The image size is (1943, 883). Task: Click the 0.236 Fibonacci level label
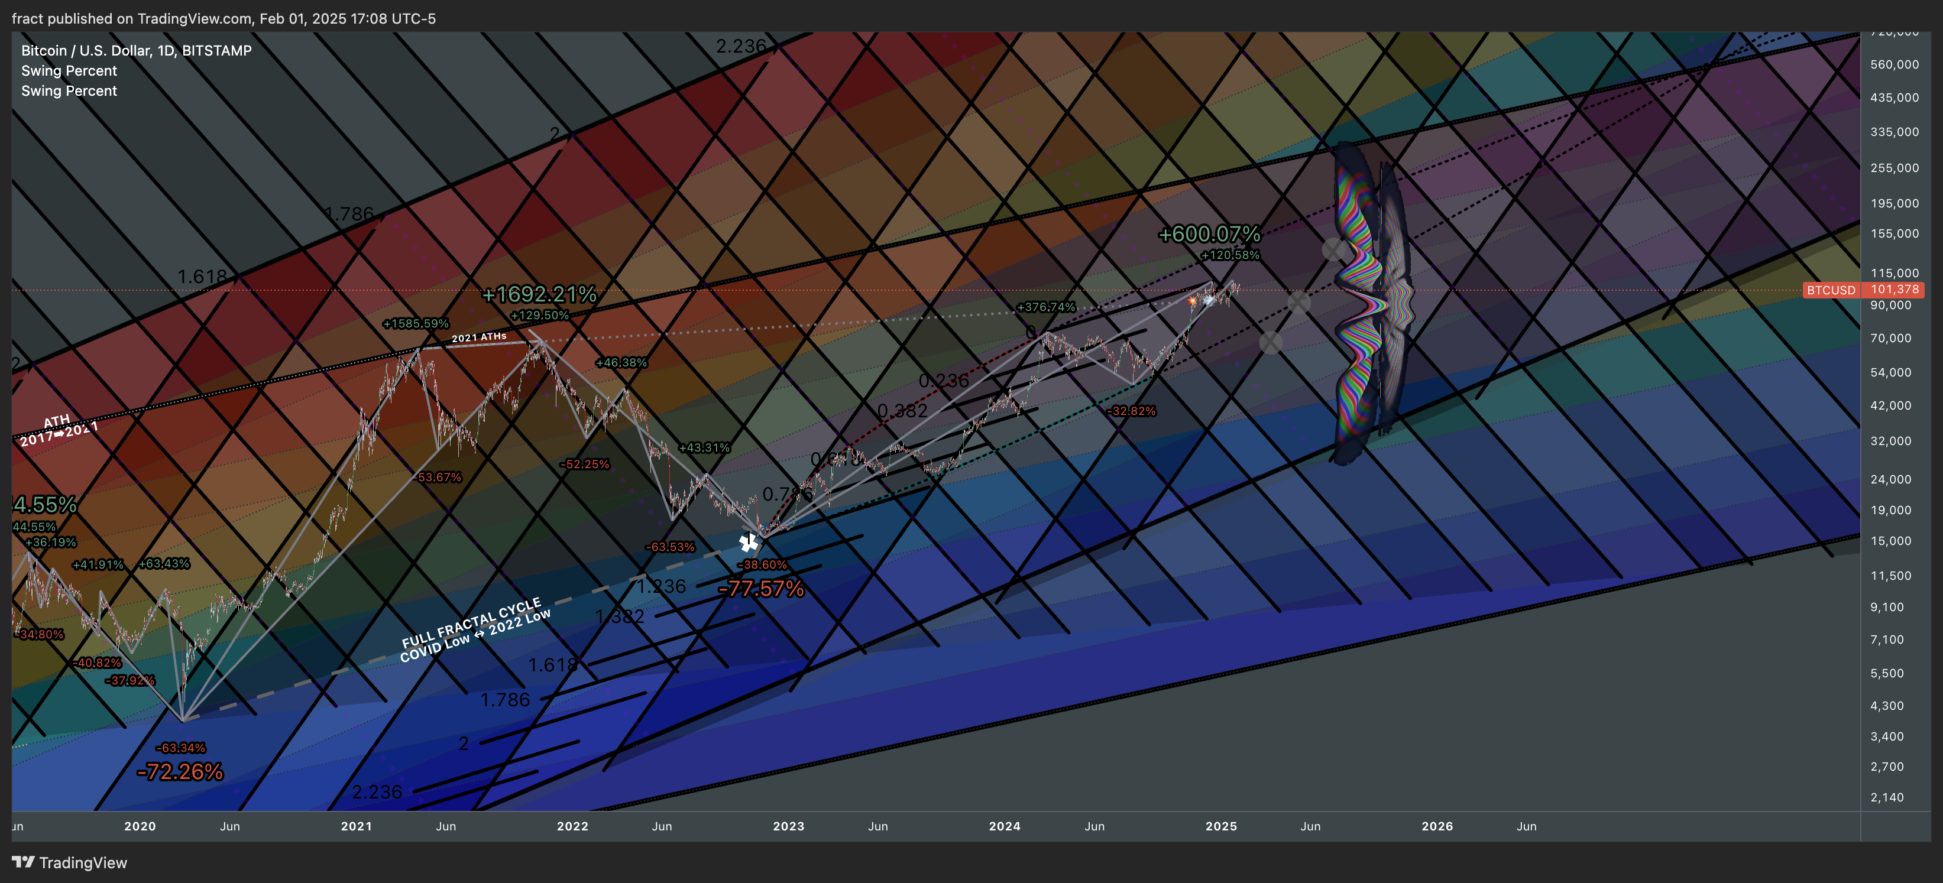click(x=944, y=382)
